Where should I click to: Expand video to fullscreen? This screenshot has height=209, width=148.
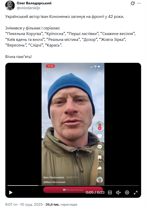point(135,192)
